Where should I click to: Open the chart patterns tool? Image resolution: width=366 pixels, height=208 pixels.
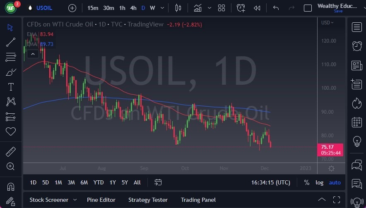tap(11, 102)
